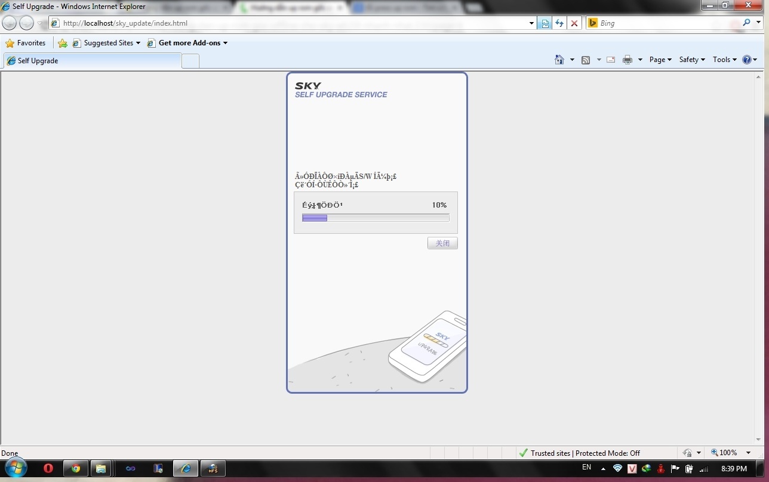Click the Home icon in command bar

click(x=559, y=60)
